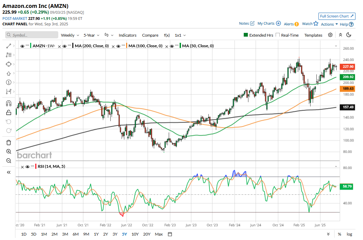363x240 pixels.
Task: Select the arrow marker tool
Action: pyautogui.click(x=9, y=73)
